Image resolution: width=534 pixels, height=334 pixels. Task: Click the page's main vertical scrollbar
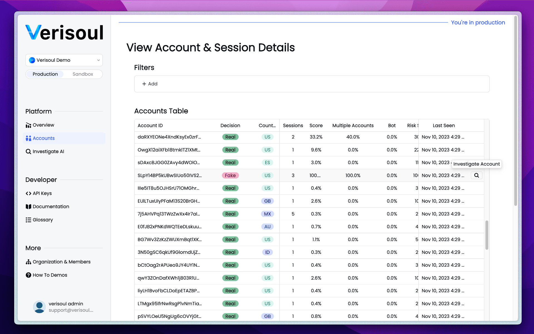point(515,111)
